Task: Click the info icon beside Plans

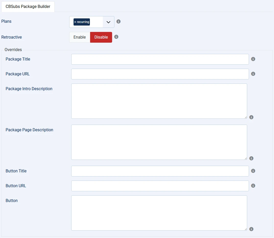Action: point(118,21)
